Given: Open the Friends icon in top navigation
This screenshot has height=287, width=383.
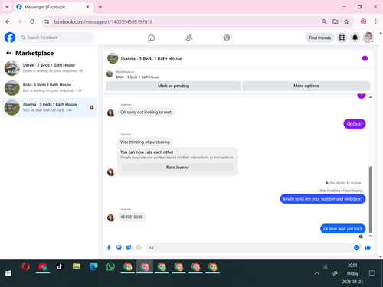Looking at the screenshot, I should click(x=189, y=38).
